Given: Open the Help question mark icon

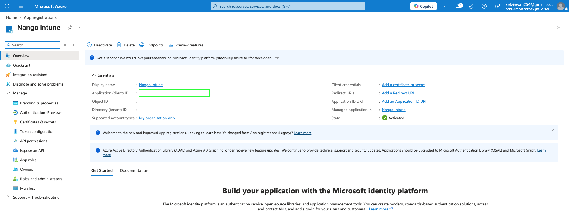Looking at the screenshot, I should click(x=484, y=6).
